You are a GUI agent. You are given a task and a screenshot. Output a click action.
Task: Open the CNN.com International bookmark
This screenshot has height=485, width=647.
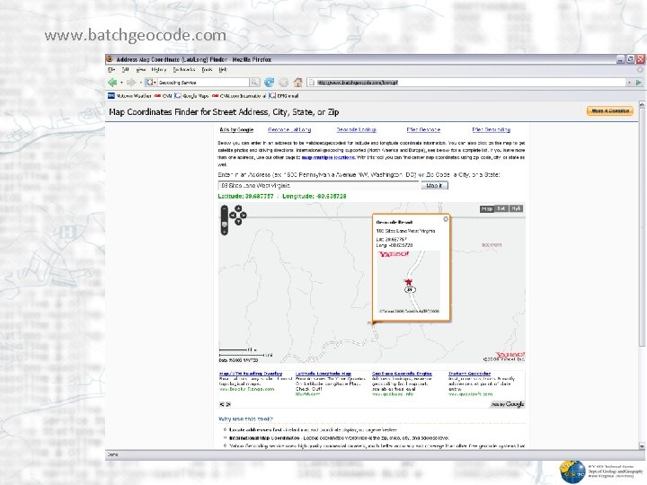coord(239,96)
